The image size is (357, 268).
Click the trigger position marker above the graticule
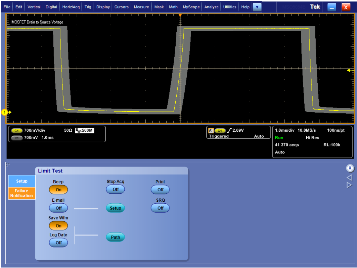[x=180, y=15]
